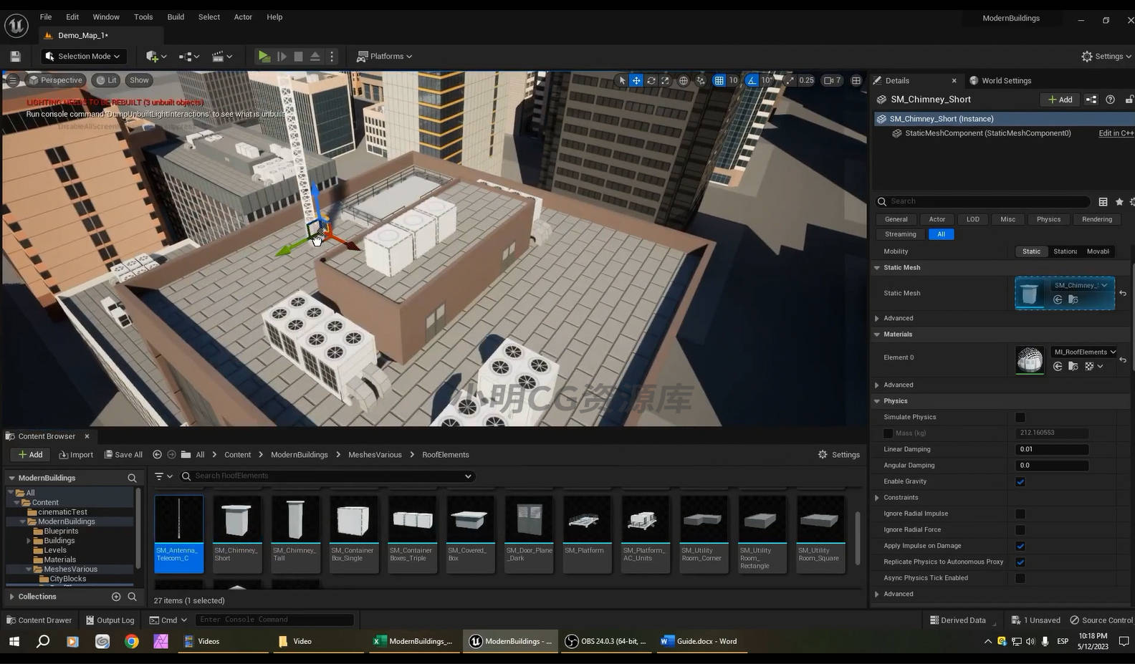Select the rotate transform gizmo tool
Image resolution: width=1135 pixels, height=664 pixels.
[651, 80]
